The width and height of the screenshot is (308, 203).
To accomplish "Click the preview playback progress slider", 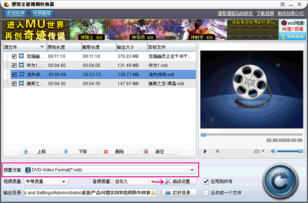I will (x=251, y=135).
